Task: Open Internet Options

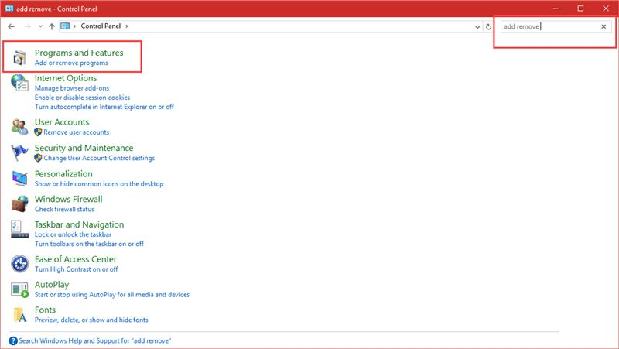Action: [x=66, y=78]
